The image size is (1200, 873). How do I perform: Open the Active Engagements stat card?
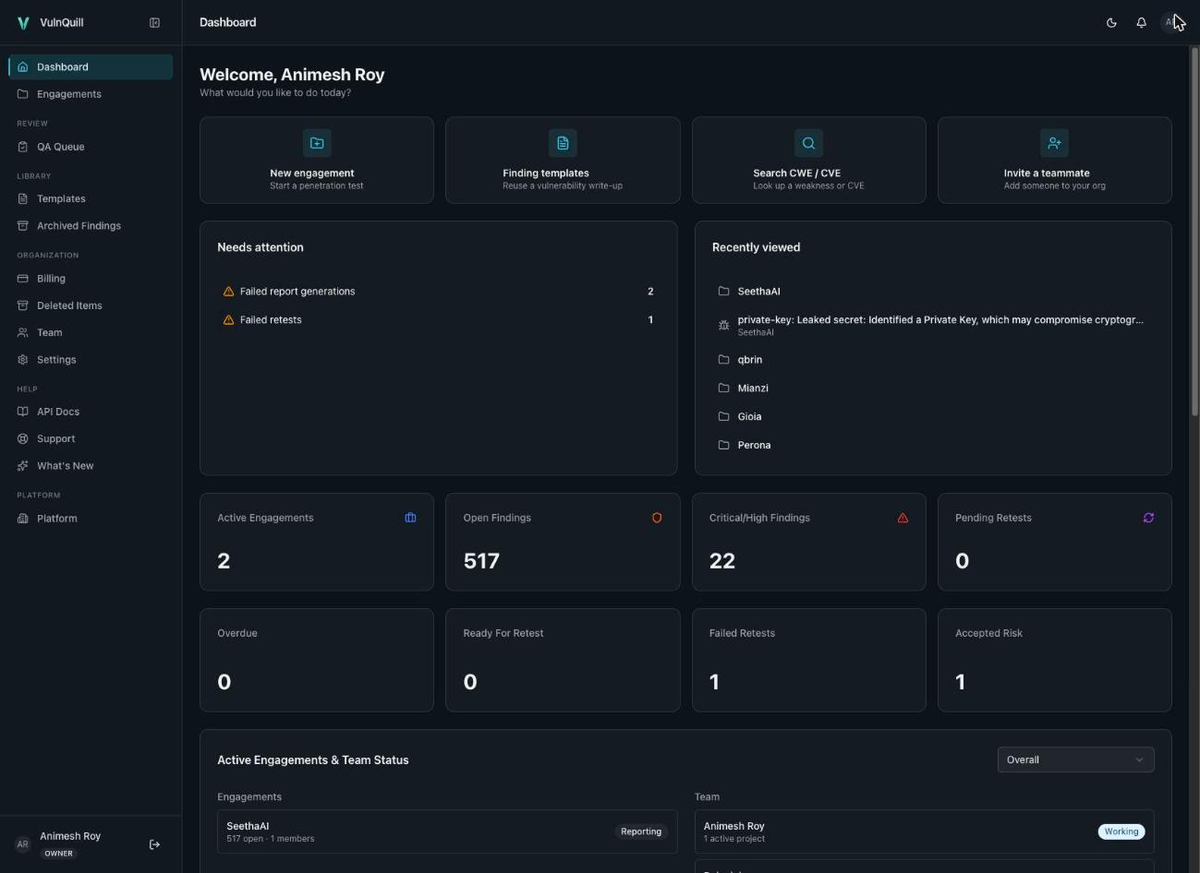point(317,542)
